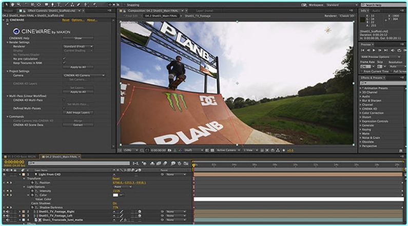Click the Graph Editor timeline icon
This screenshot has width=408, height=226.
point(186,163)
